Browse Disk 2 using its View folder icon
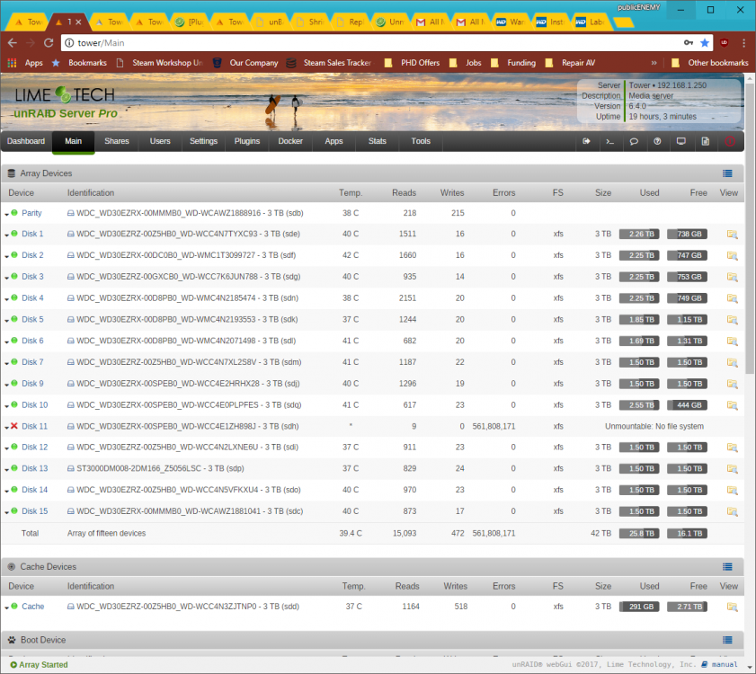Screen dimensions: 756x674 click(x=732, y=255)
